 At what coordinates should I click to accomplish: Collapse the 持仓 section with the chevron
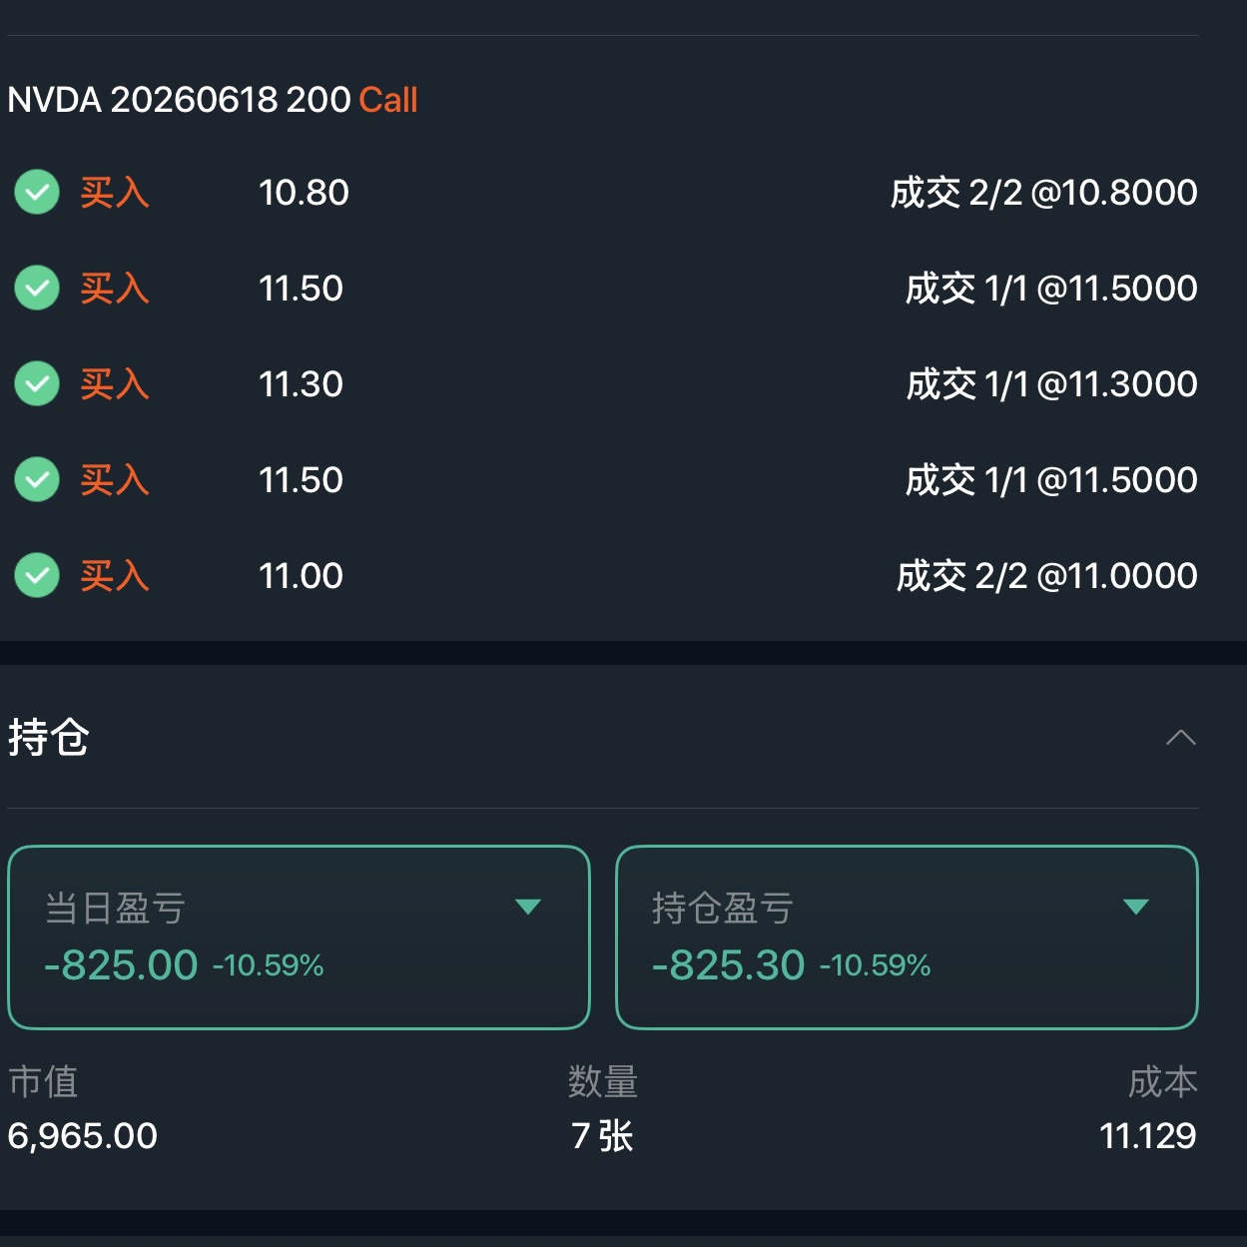[x=1180, y=738]
